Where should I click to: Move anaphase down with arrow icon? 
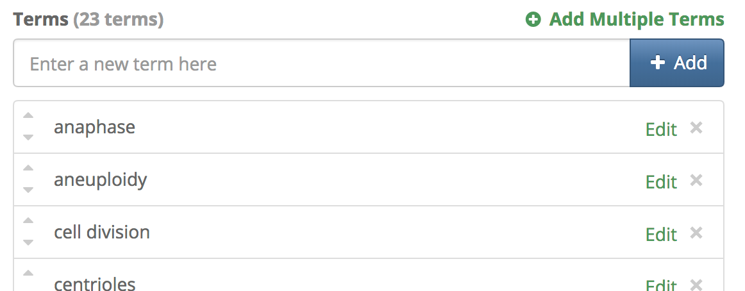point(28,137)
